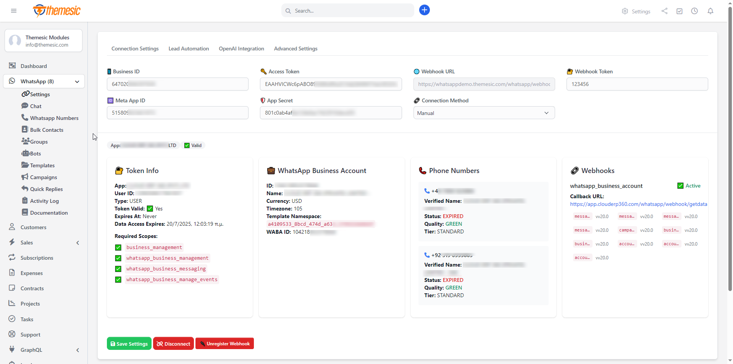
Task: Click the share icon in header
Action: point(664,11)
